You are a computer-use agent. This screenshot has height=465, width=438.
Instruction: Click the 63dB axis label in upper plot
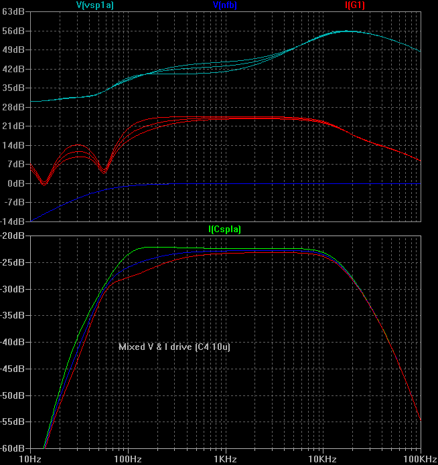point(13,12)
